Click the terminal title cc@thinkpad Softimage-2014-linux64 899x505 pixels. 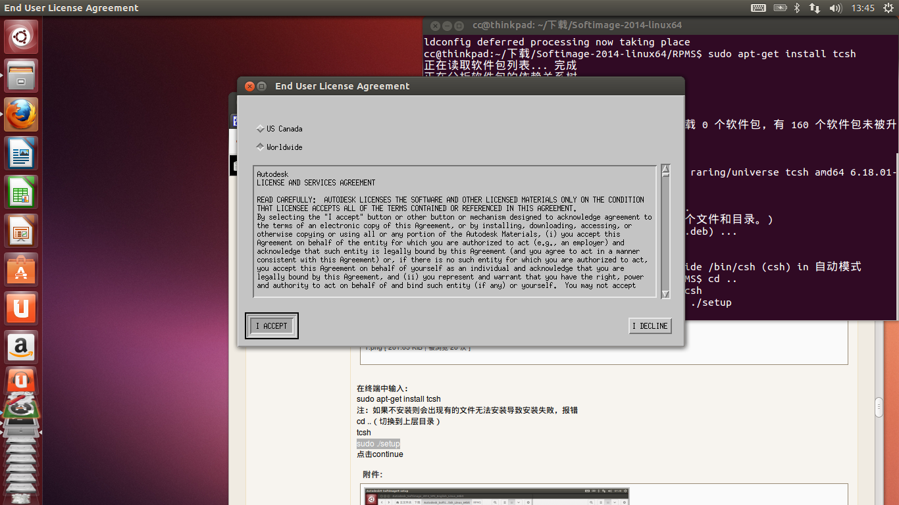pos(577,26)
